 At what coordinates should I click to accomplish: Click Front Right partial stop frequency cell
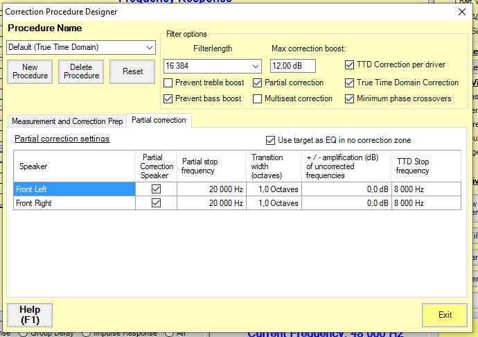pyautogui.click(x=212, y=203)
